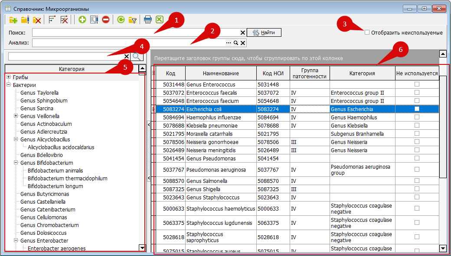
Task: Sort by Группа патогенности column header
Action: 310,73
